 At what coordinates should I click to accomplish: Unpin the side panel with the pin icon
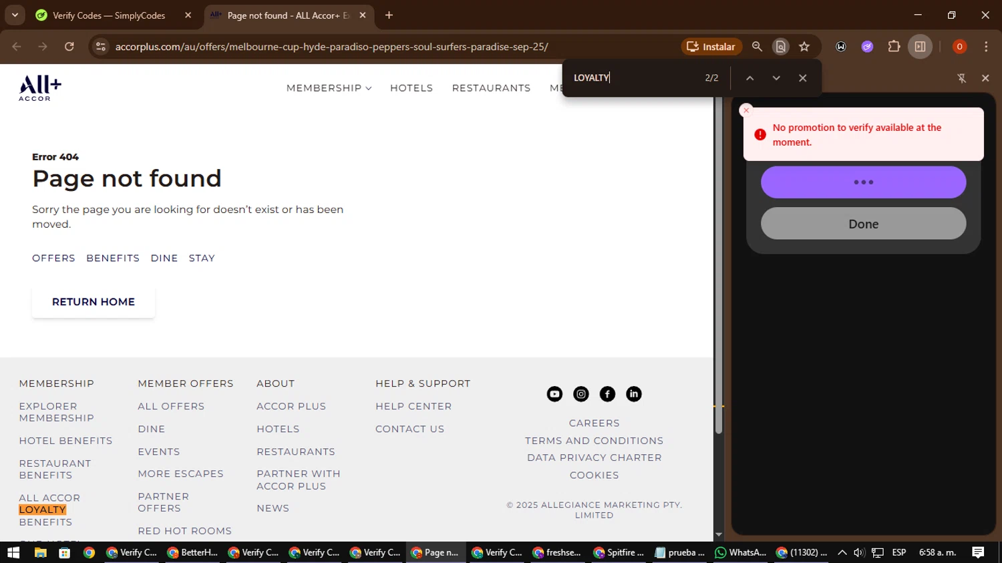(x=962, y=78)
